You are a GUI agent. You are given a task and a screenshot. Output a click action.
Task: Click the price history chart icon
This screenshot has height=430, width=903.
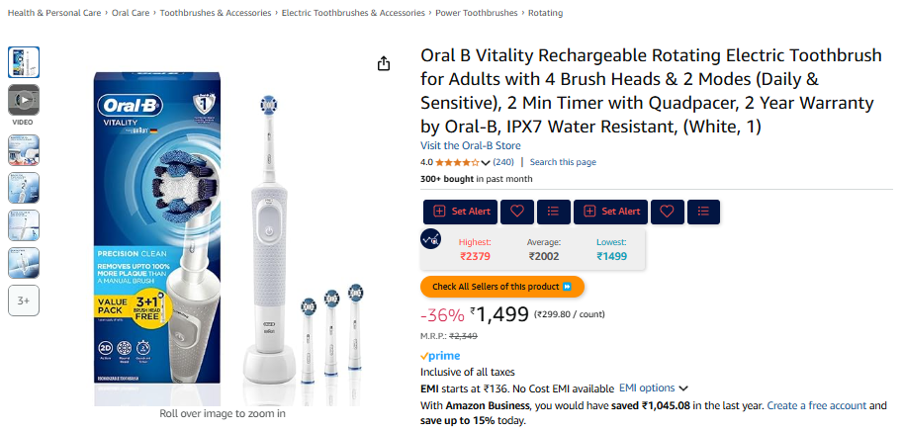[x=431, y=239]
